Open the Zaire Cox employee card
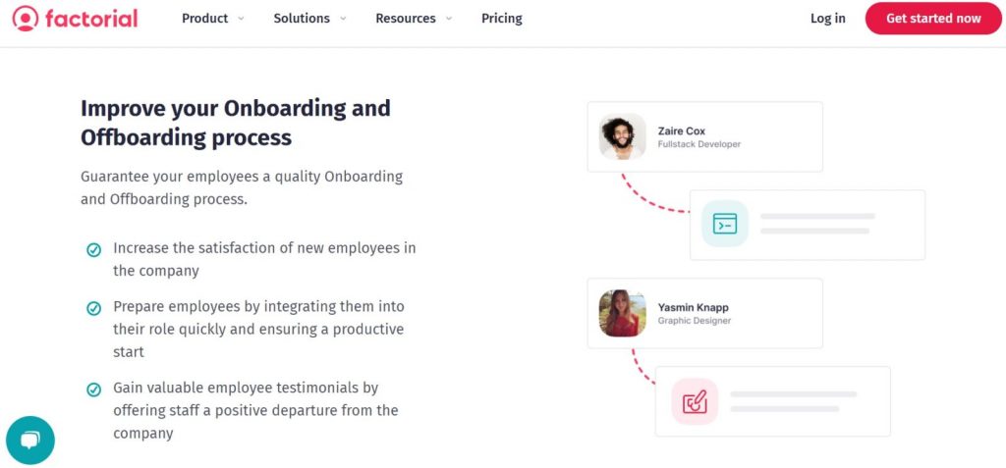Image resolution: width=1006 pixels, height=468 pixels. pos(705,136)
